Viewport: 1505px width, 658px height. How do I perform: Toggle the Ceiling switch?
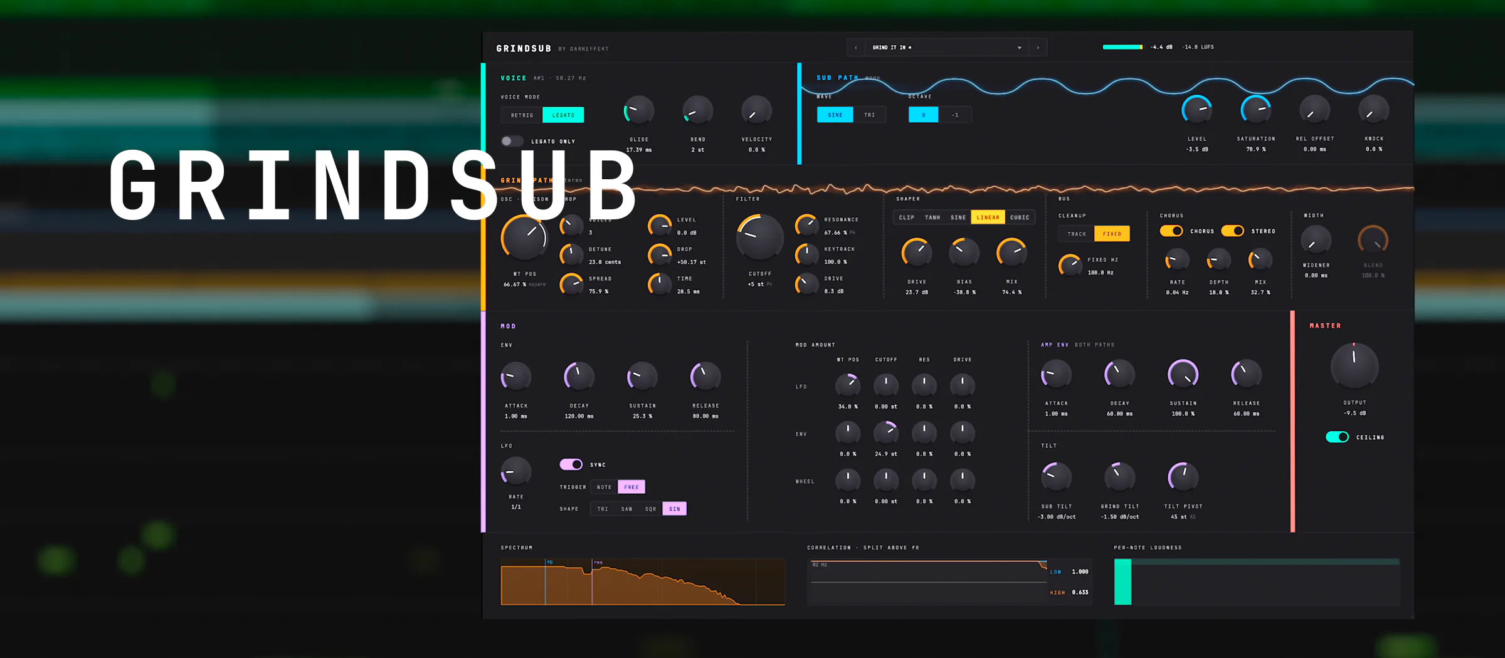tap(1337, 437)
